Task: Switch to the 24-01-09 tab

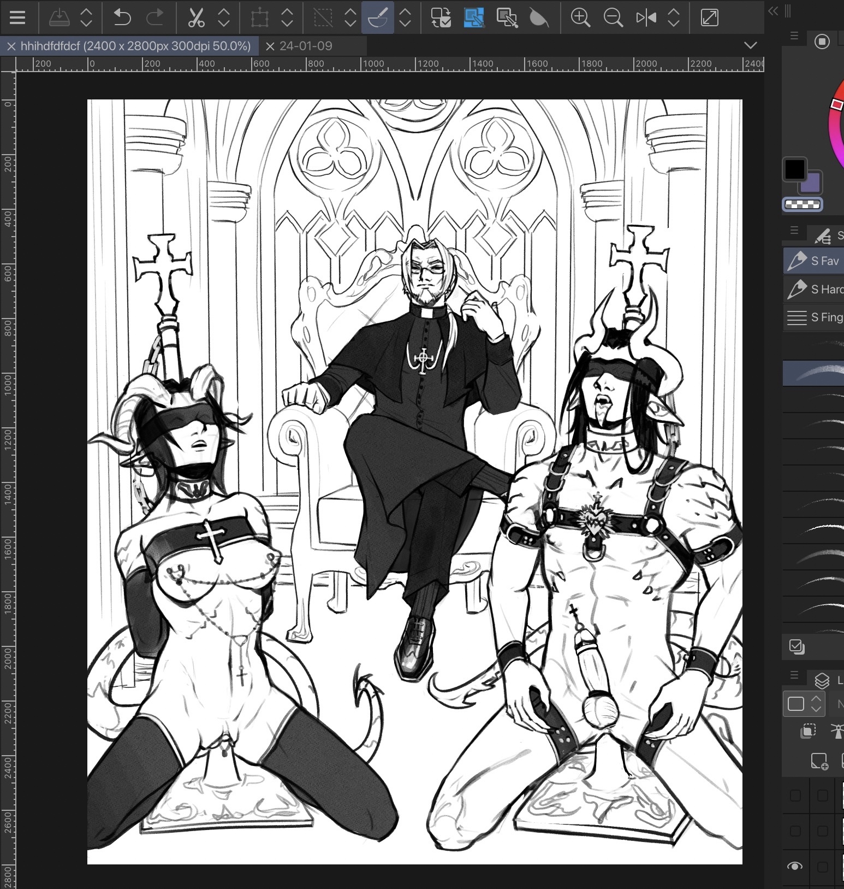Action: click(306, 46)
